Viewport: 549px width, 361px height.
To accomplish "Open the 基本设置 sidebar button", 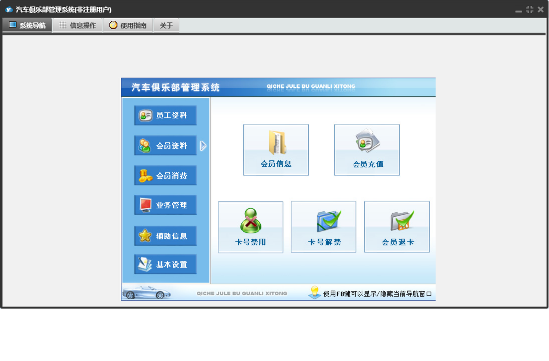I will [165, 265].
